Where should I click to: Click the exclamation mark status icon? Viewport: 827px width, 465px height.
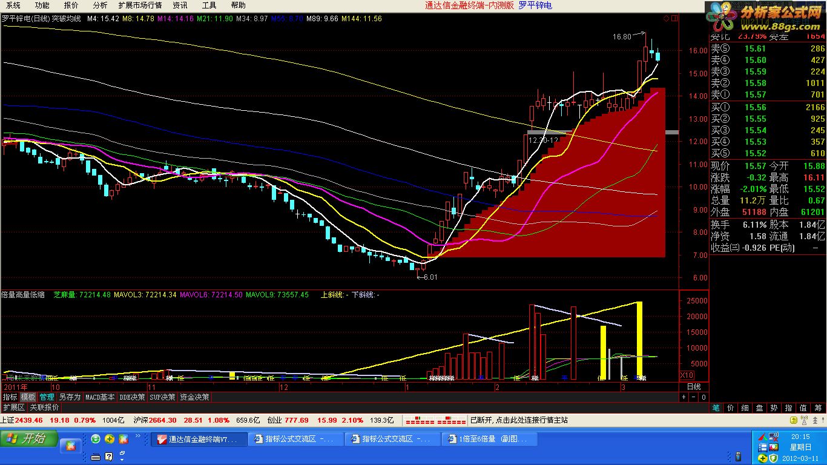click(x=823, y=420)
